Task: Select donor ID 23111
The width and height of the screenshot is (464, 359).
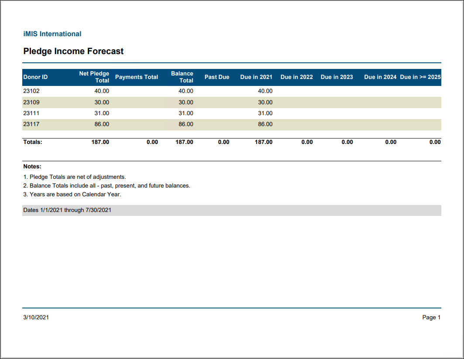Action: coord(31,113)
